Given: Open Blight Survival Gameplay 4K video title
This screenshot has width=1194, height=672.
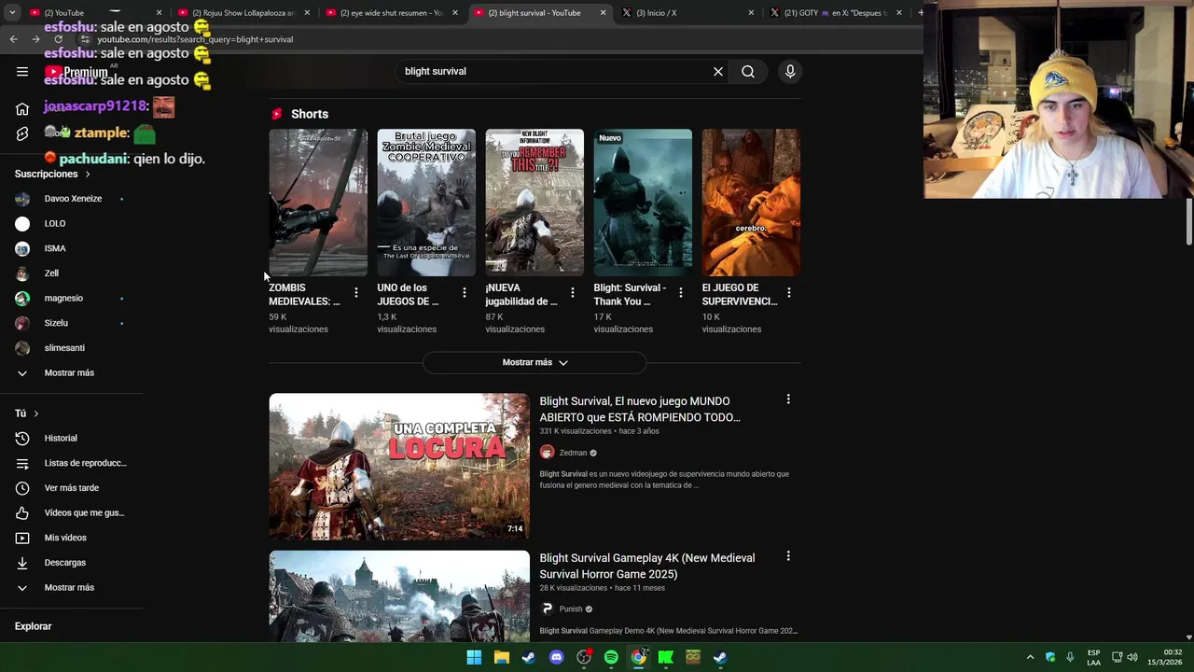Looking at the screenshot, I should pyautogui.click(x=647, y=566).
